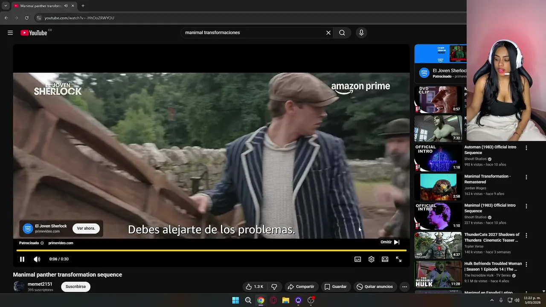
Task: Open options for Hulk Befriends Troubled Woman
Action: click(x=526, y=264)
